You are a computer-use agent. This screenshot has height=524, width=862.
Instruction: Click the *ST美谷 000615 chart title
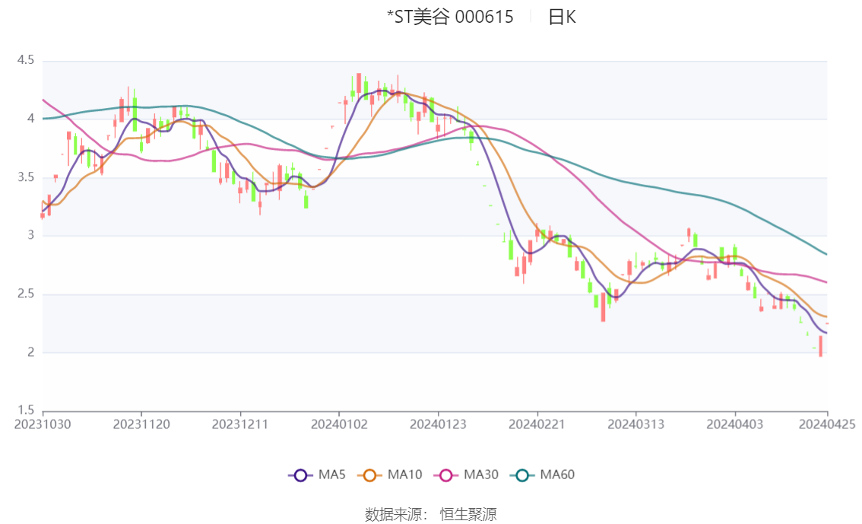tap(450, 17)
